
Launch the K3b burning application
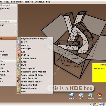coord(35,52)
